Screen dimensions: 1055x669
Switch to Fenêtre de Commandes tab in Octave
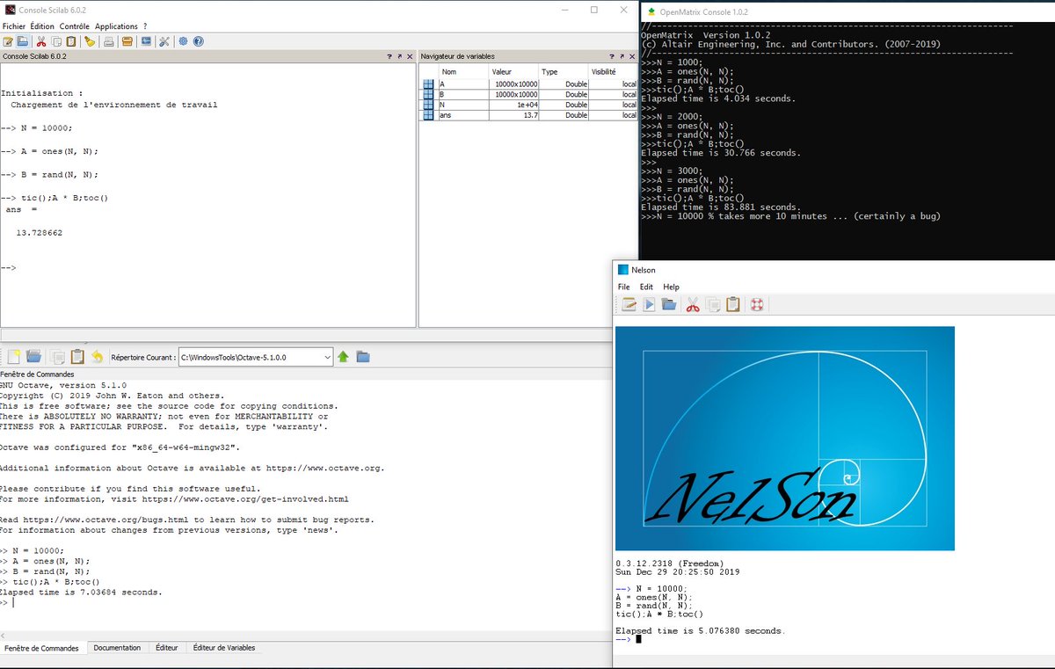(x=41, y=648)
